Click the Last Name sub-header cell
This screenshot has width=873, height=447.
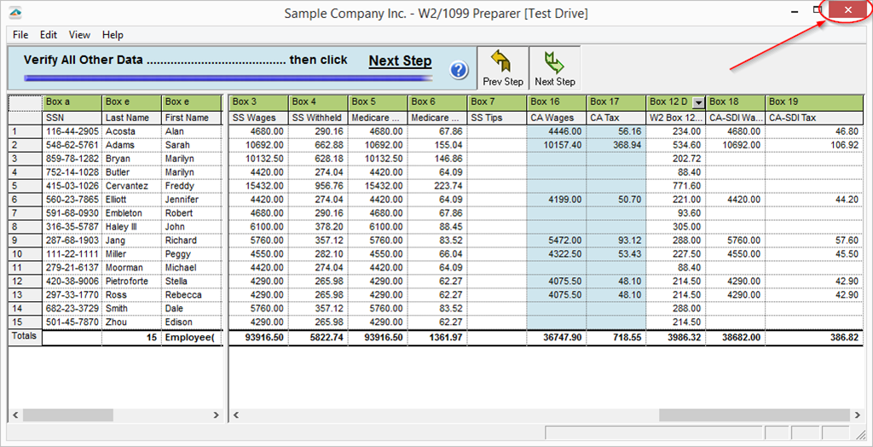point(131,118)
